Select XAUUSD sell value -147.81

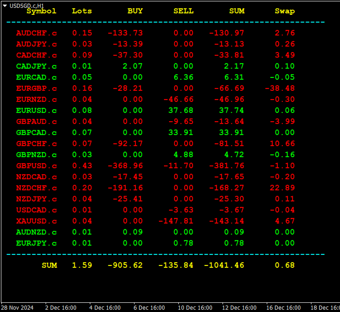176,221
